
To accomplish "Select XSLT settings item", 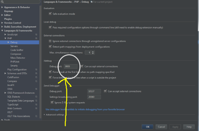I will click(x=10, y=112).
